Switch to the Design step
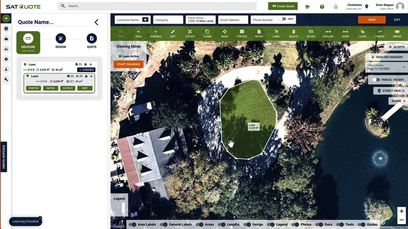Image resolution: width=408 pixels, height=229 pixels. (61, 41)
